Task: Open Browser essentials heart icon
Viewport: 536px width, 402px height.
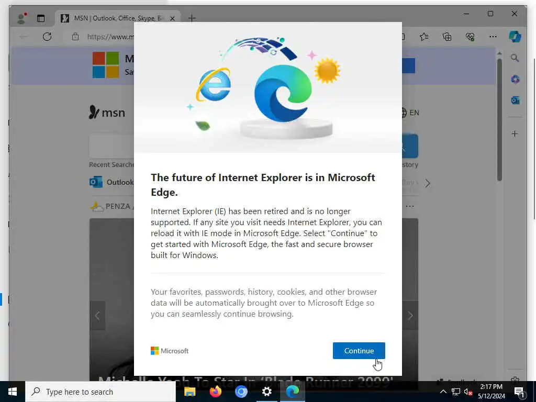Action: coord(470,37)
